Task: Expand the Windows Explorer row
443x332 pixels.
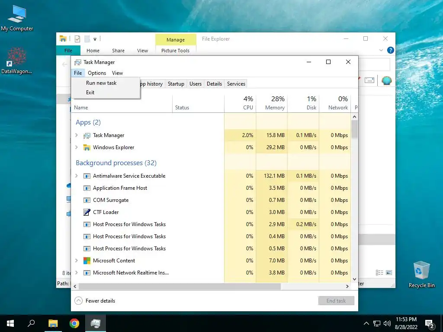Action: pos(76,147)
